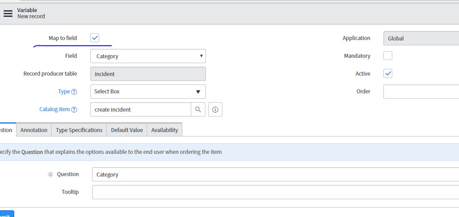Tick the Mandatory checkbox
The height and width of the screenshot is (217, 459).
pos(388,56)
